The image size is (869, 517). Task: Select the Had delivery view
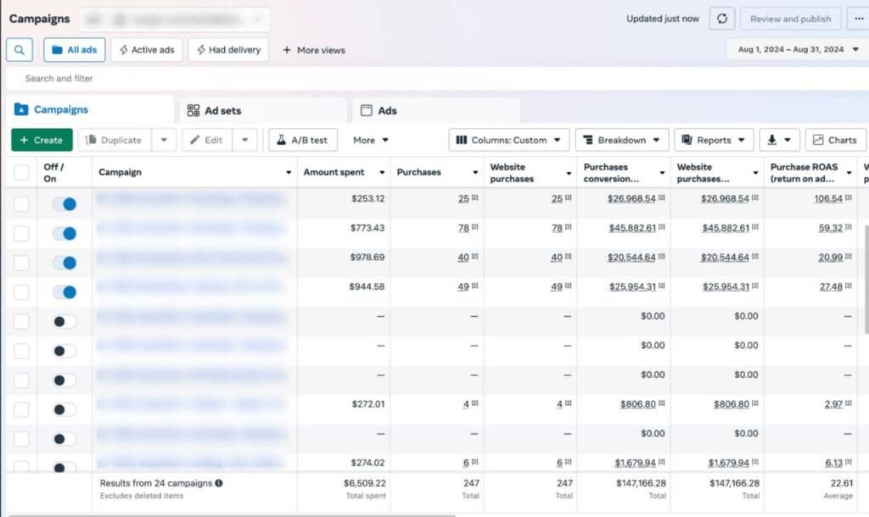228,50
